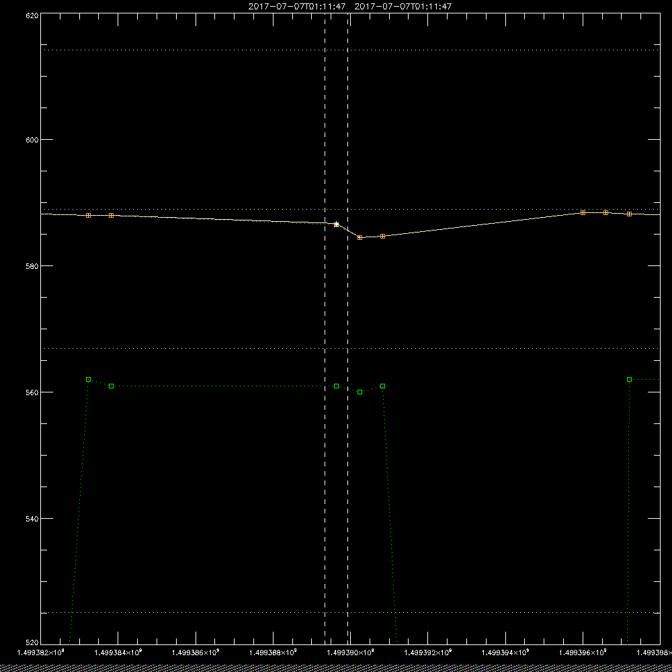The height and width of the screenshot is (672, 672).
Task: Click the y-axis label 600
Action: (32, 140)
